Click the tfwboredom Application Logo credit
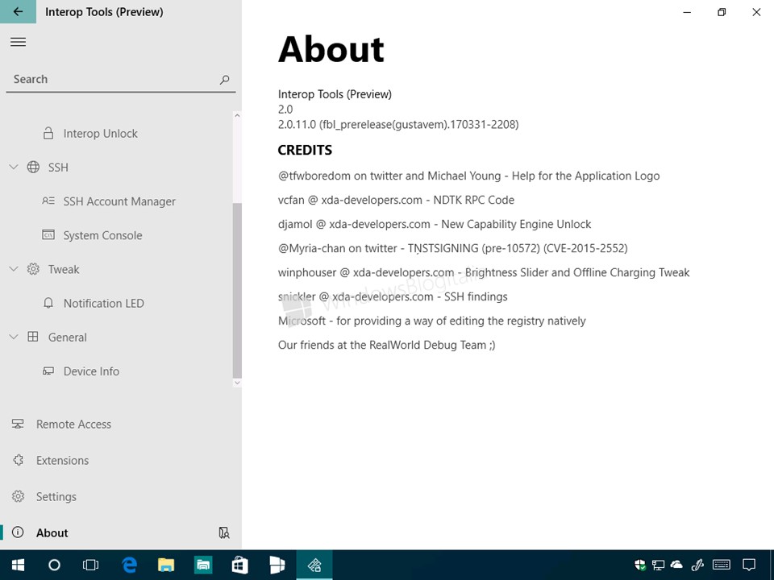Screen dimensions: 774x580 pos(469,176)
